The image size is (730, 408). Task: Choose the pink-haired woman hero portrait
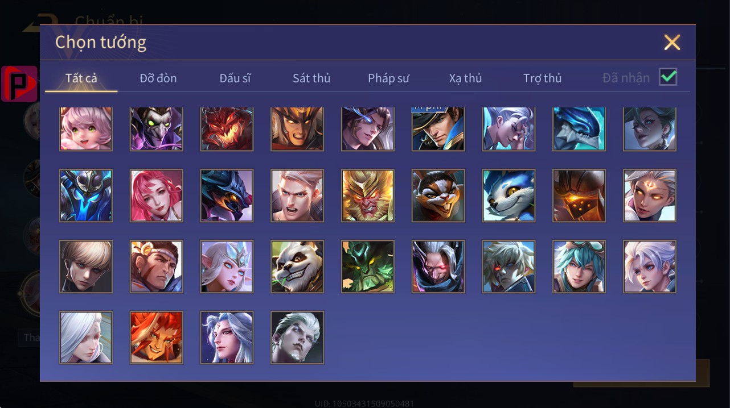pyautogui.click(x=156, y=195)
